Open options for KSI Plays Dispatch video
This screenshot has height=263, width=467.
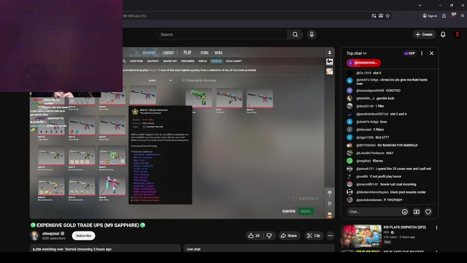click(436, 228)
